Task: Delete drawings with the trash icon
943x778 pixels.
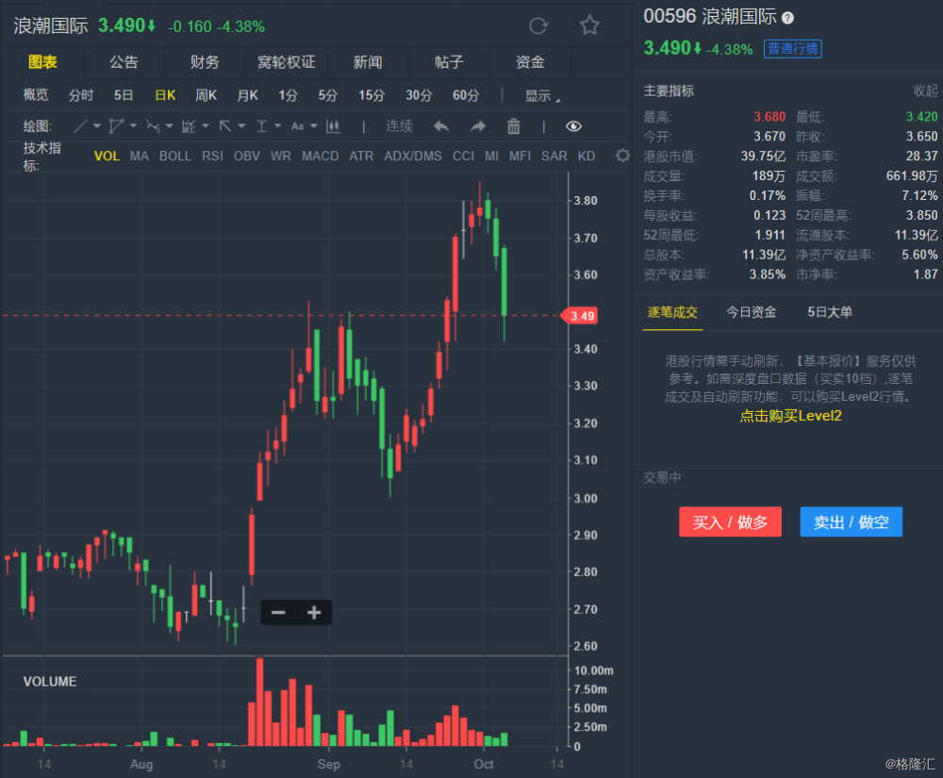Action: 514,126
